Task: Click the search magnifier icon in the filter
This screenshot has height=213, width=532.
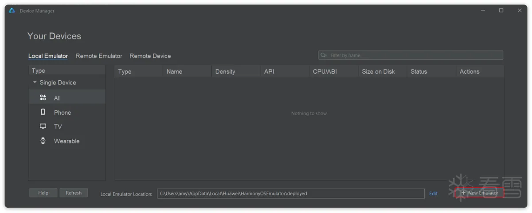Action: pos(324,55)
